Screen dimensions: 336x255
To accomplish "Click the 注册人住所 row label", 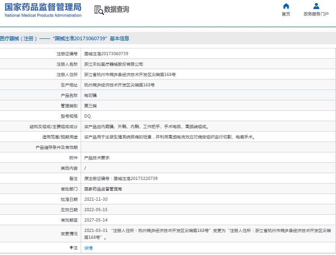I will point(67,75).
